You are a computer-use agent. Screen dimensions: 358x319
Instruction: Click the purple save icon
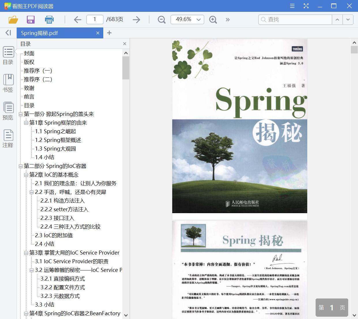point(31,19)
